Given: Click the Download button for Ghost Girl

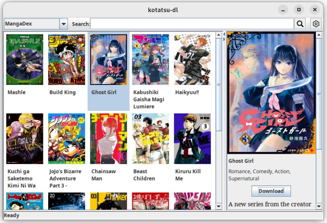Looking at the screenshot, I should tap(271, 191).
